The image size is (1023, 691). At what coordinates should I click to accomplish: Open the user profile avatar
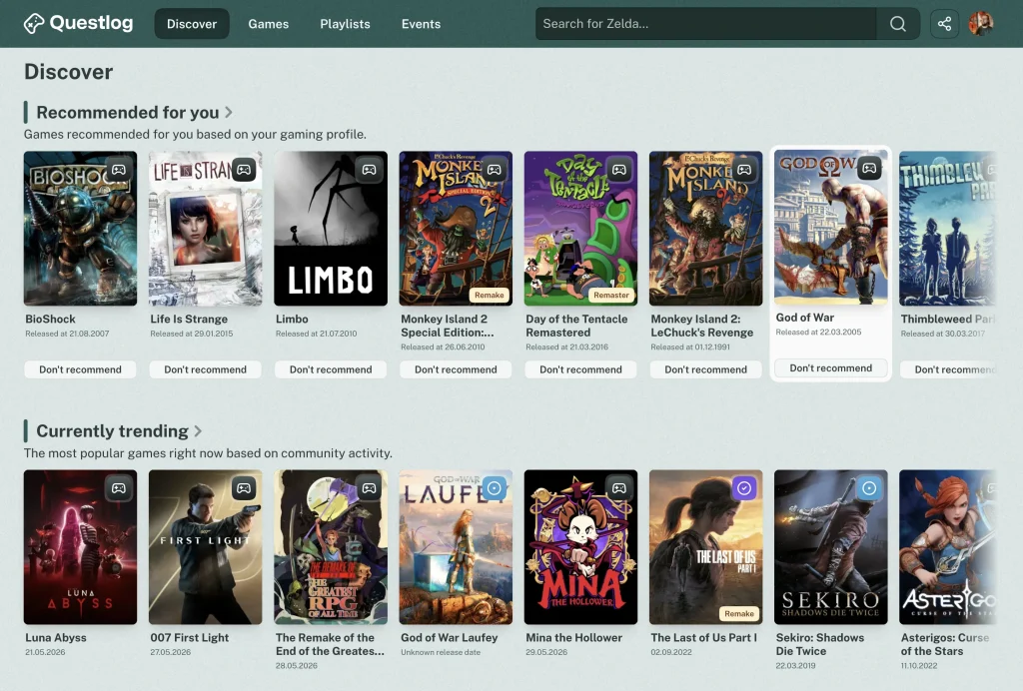pyautogui.click(x=981, y=24)
